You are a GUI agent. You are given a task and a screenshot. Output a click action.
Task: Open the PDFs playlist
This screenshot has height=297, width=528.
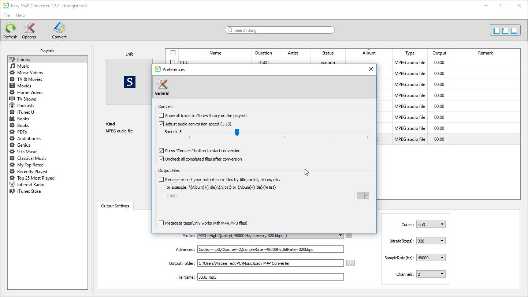[x=48, y=132]
